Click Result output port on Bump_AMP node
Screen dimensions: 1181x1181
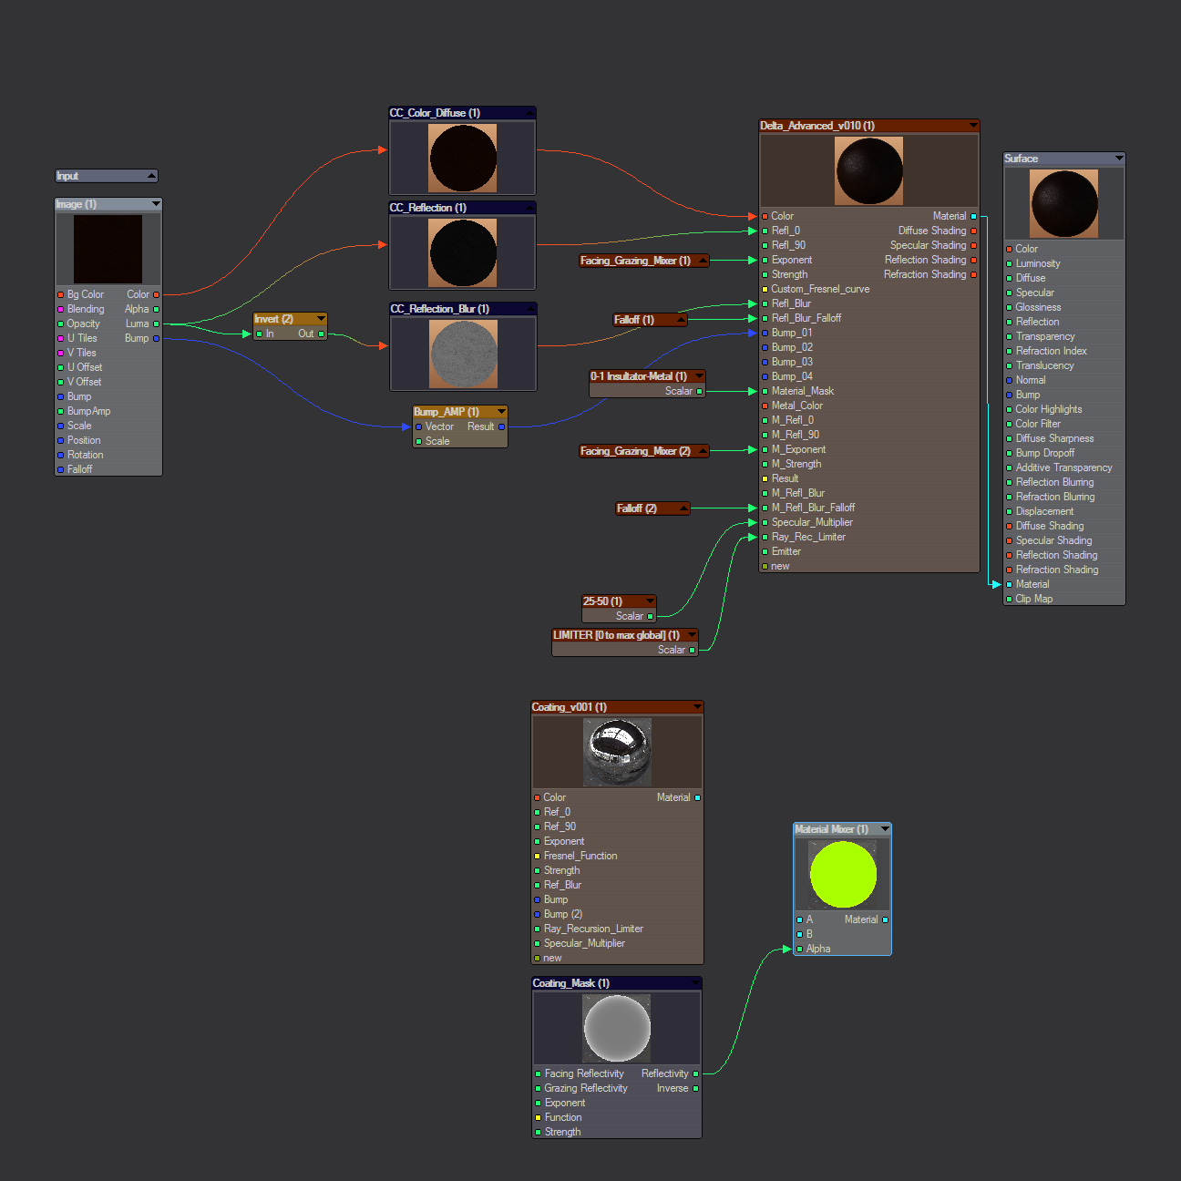pos(501,426)
